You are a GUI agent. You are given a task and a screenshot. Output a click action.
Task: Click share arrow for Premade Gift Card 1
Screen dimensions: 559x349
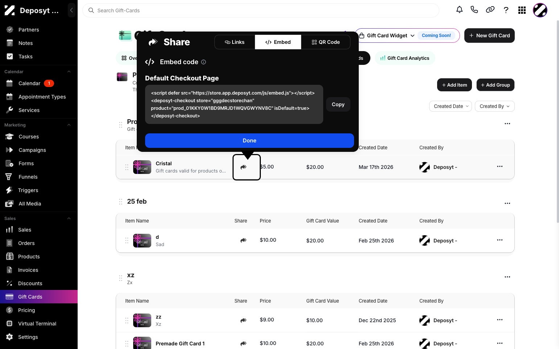(x=243, y=344)
